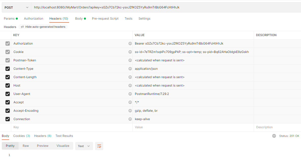Uncheck the Connection header checkbox
301x157 pixels.
(x=8, y=119)
